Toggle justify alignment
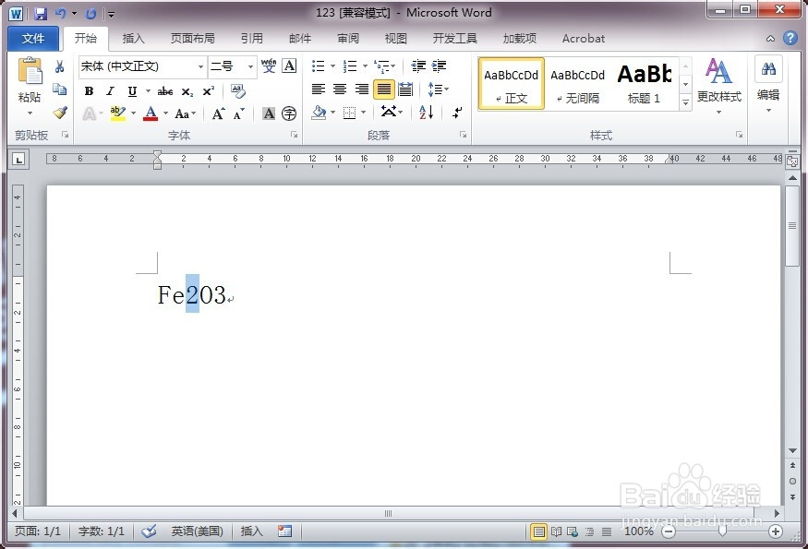808x549 pixels. (x=384, y=90)
